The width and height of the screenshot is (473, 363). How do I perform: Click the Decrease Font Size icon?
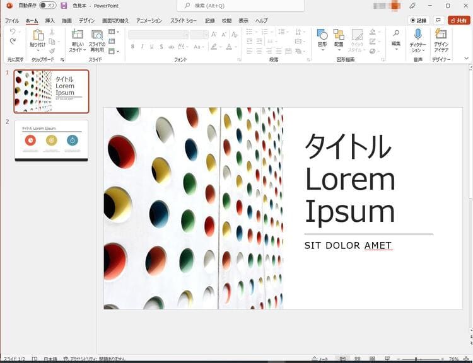pyautogui.click(x=224, y=35)
